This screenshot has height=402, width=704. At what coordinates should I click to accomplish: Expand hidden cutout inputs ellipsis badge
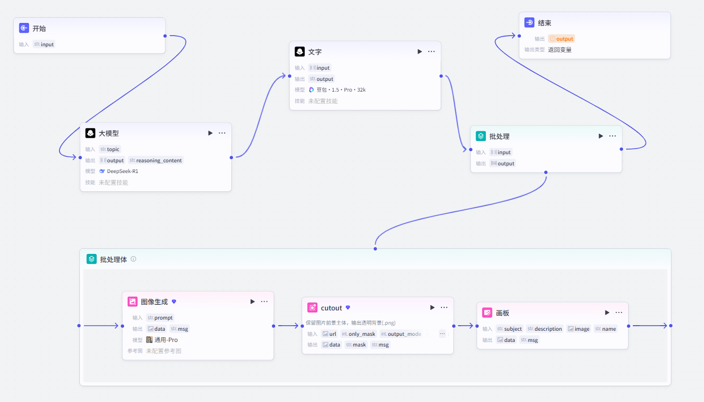[442, 334]
